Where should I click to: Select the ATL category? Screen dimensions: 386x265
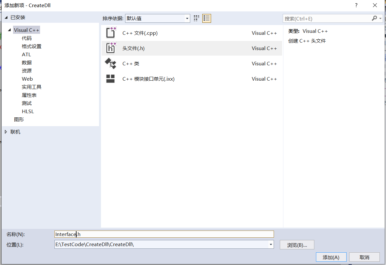pos(26,54)
